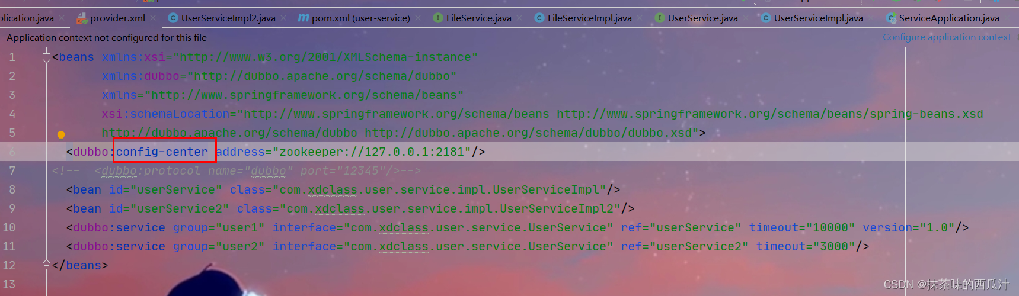Viewport: 1019px width, 296px height.
Task: Click the Maven icon on pom.xml tab
Action: (x=303, y=18)
